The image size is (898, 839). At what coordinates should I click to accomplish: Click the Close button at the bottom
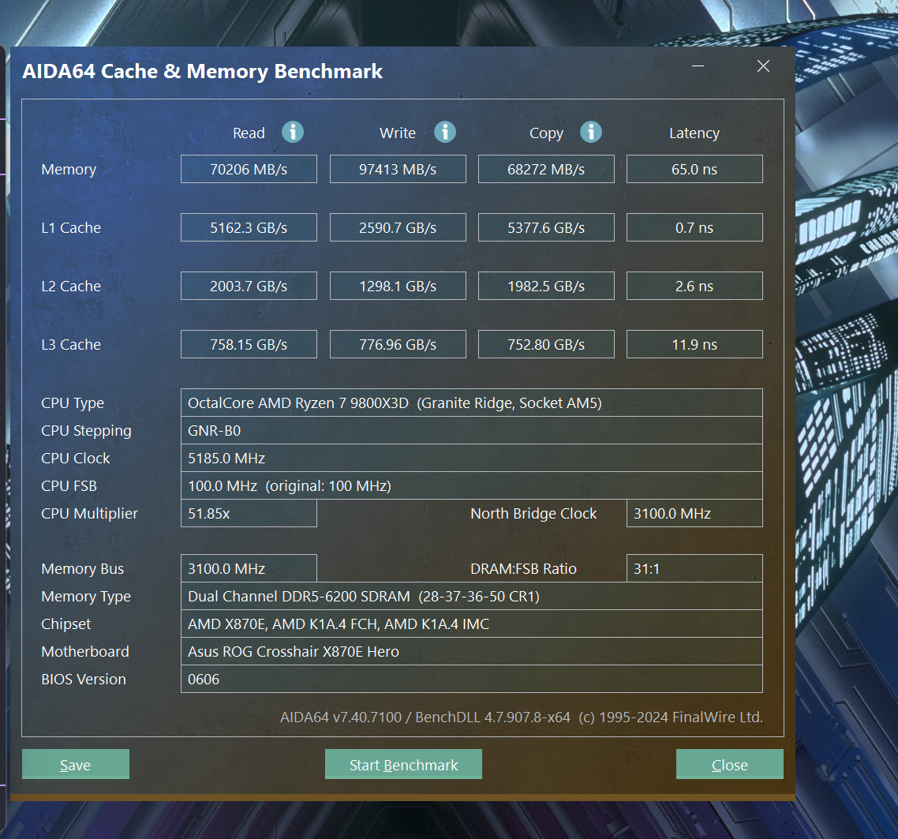point(730,765)
